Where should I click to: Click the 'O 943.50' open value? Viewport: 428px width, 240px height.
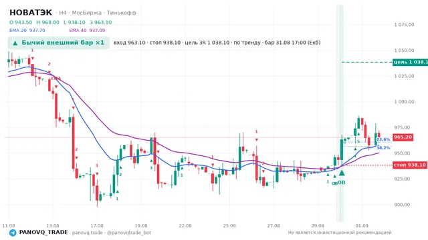21,22
